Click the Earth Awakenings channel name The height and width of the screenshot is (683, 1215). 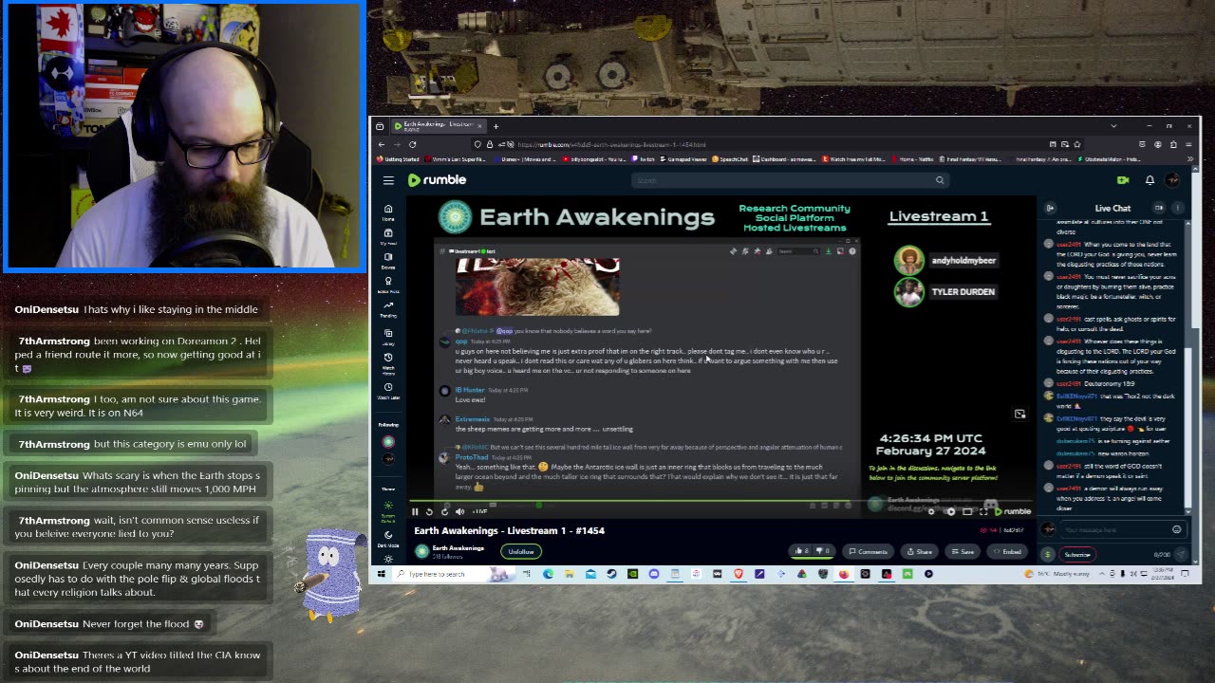coord(458,547)
